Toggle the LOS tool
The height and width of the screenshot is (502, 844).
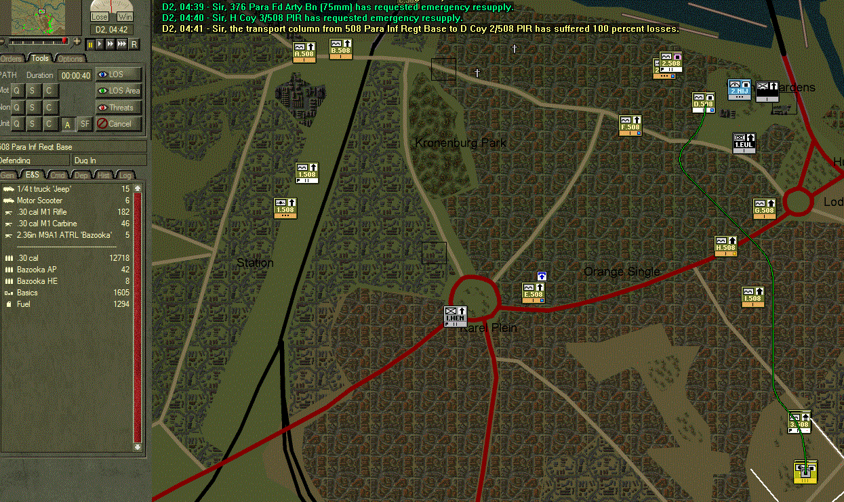coord(119,75)
